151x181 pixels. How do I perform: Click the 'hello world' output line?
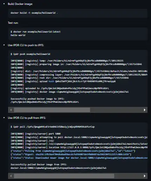tap(18, 35)
